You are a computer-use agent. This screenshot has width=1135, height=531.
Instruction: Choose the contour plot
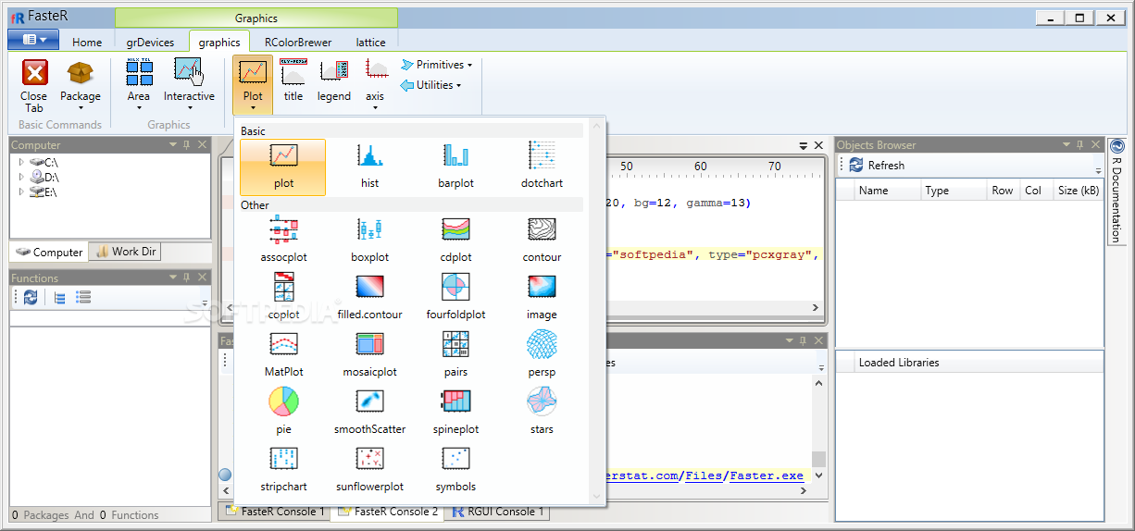pyautogui.click(x=542, y=241)
